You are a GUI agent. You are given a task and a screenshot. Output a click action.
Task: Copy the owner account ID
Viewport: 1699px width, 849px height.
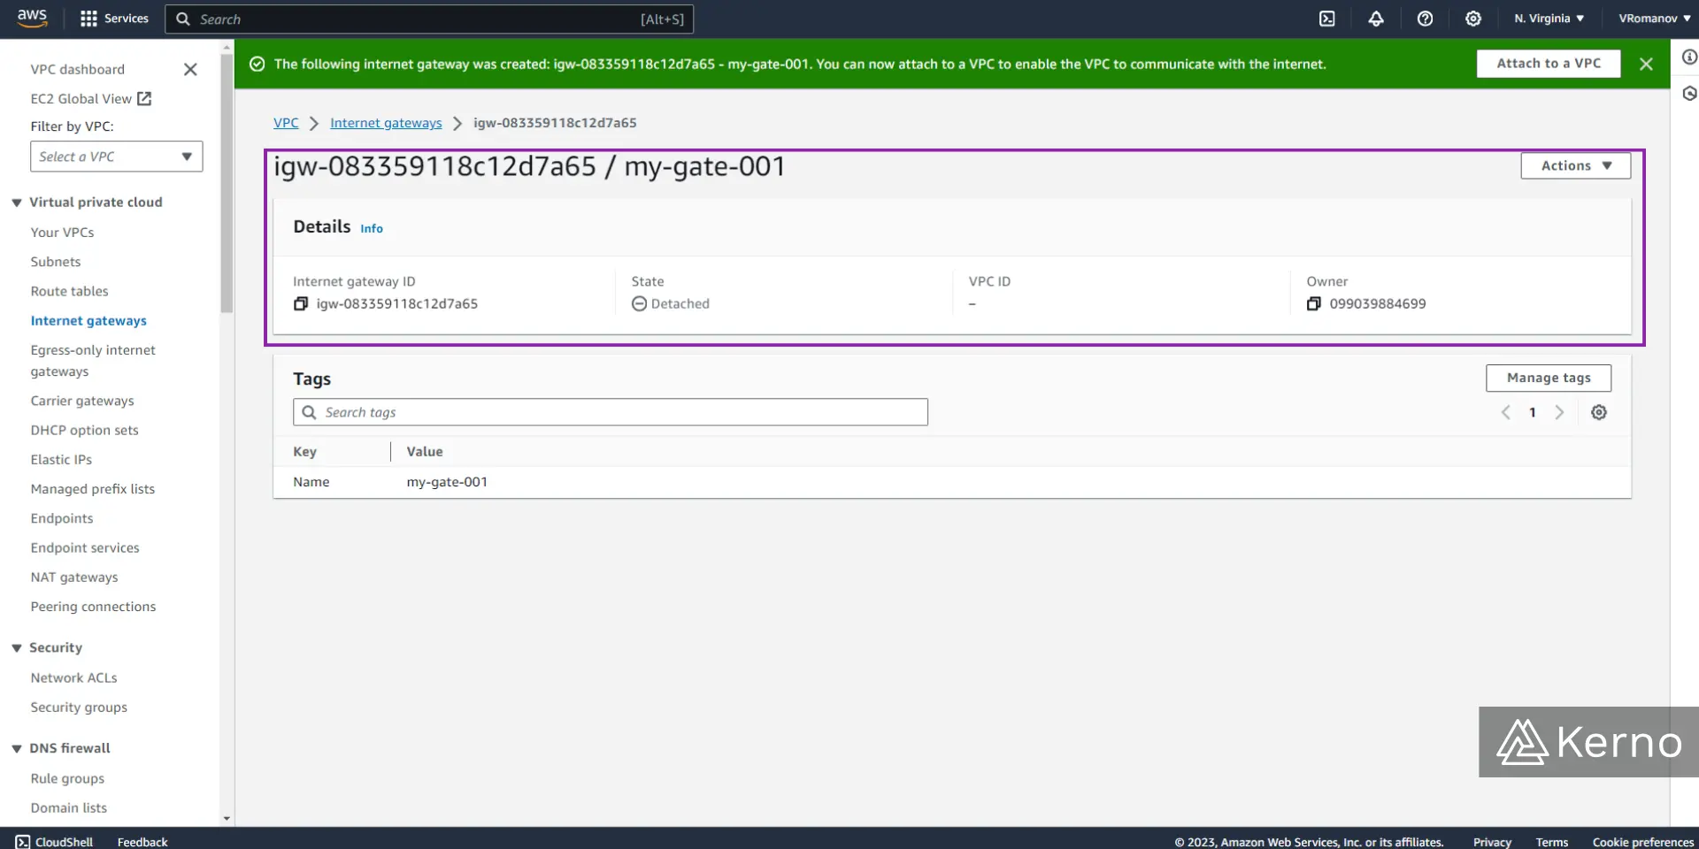[1314, 303]
